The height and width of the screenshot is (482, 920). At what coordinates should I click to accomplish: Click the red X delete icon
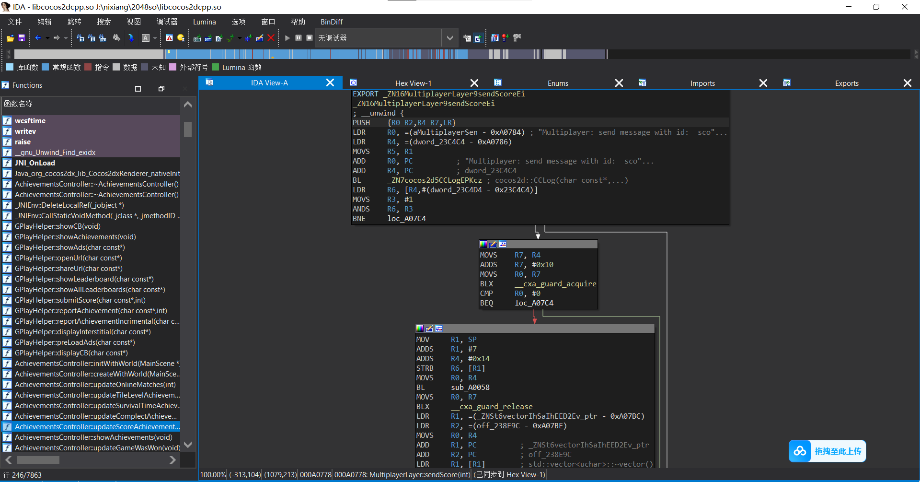pos(271,38)
